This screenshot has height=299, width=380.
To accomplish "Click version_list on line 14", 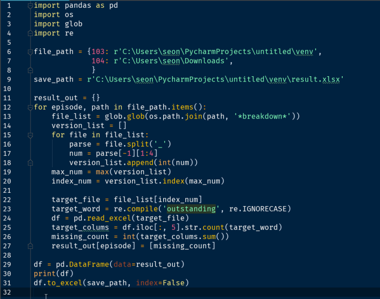I will click(78, 125).
